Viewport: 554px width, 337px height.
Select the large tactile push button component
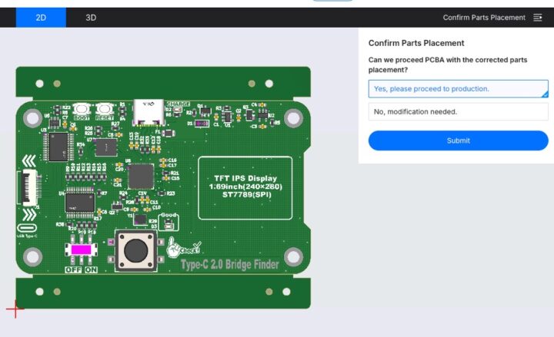[x=136, y=250]
